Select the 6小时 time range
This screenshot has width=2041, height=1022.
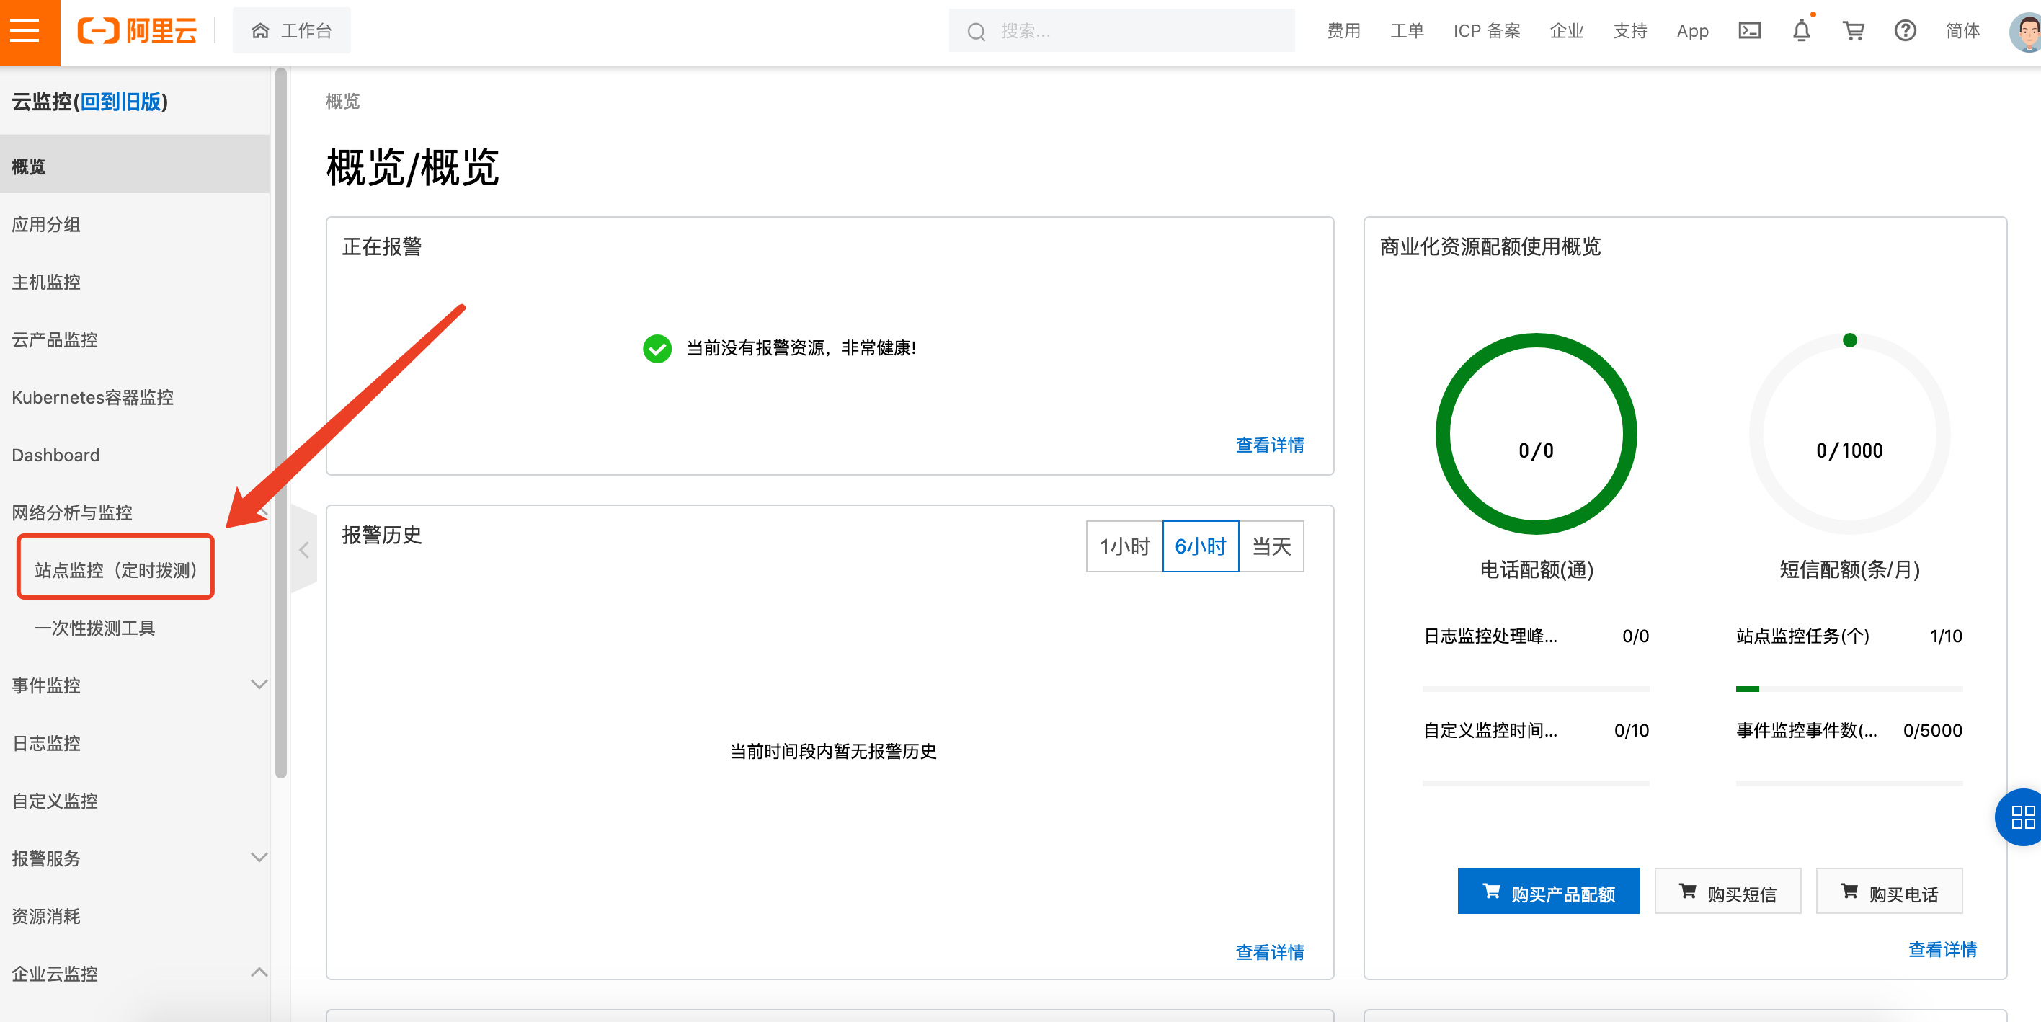click(x=1201, y=546)
